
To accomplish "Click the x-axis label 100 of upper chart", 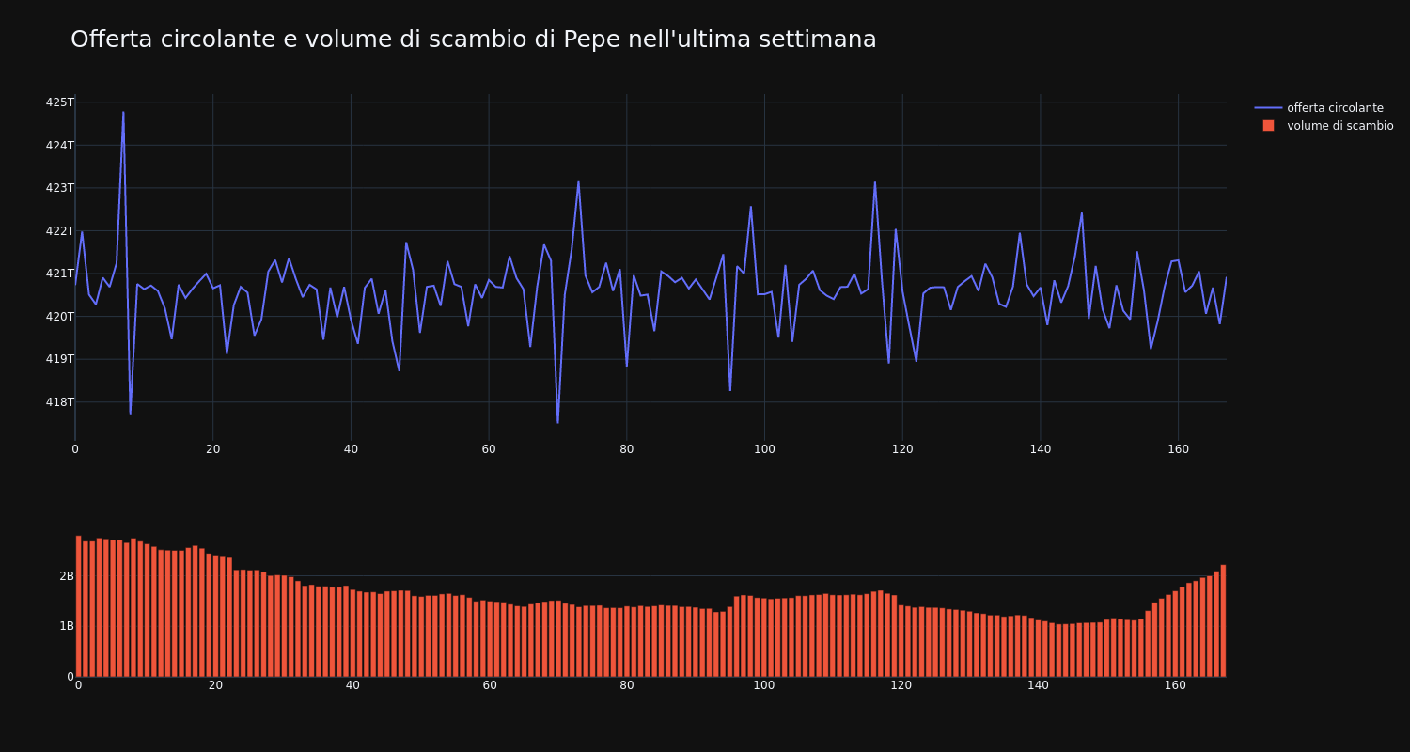I will pyautogui.click(x=764, y=449).
